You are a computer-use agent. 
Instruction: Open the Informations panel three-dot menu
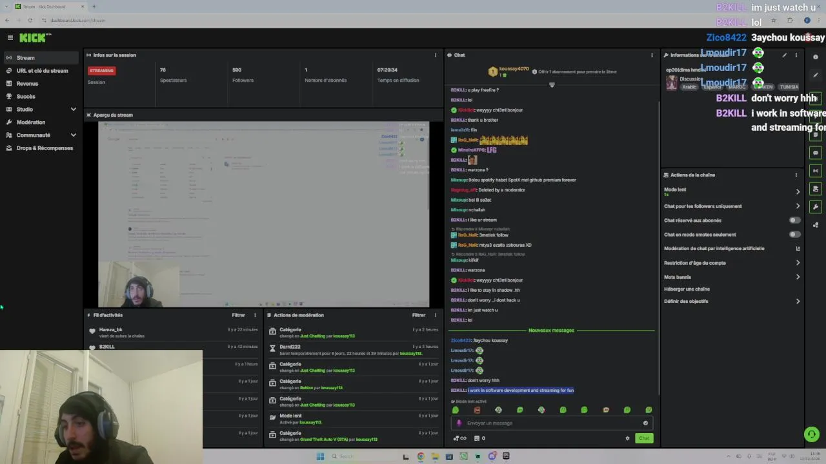coord(796,55)
